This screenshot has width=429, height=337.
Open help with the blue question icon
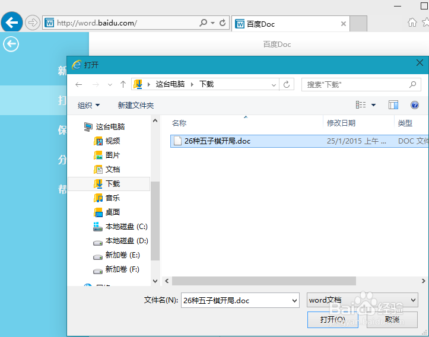coord(415,105)
